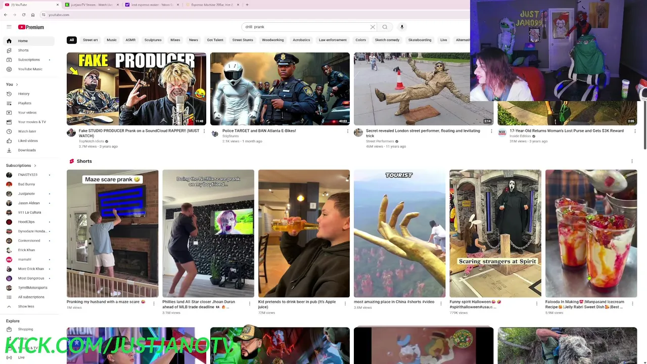Viewport: 647px width, 364px height.
Task: Play the Fake Producer prank thumbnail
Action: [x=136, y=88]
